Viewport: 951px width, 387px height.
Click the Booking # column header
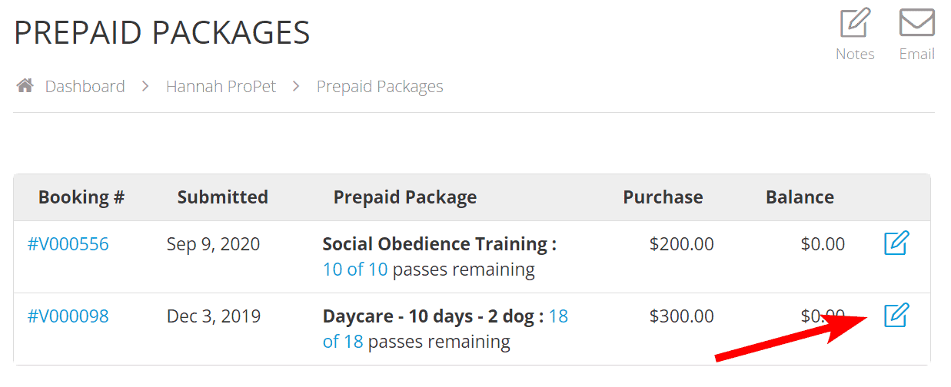pos(81,197)
